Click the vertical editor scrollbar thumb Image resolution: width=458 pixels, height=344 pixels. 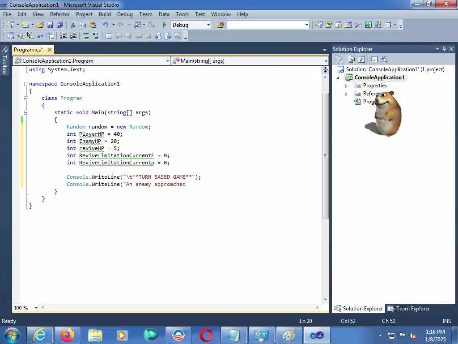click(x=325, y=155)
